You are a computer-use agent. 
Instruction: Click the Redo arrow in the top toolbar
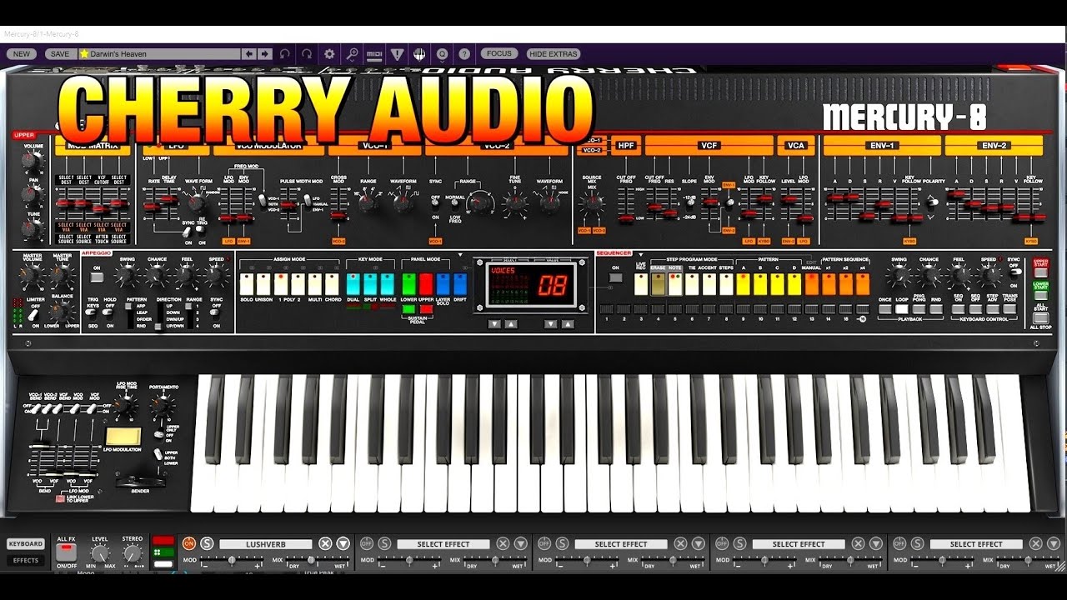(307, 54)
